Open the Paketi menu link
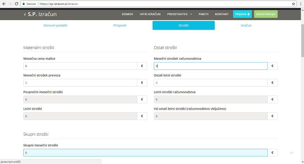 [x=203, y=14]
